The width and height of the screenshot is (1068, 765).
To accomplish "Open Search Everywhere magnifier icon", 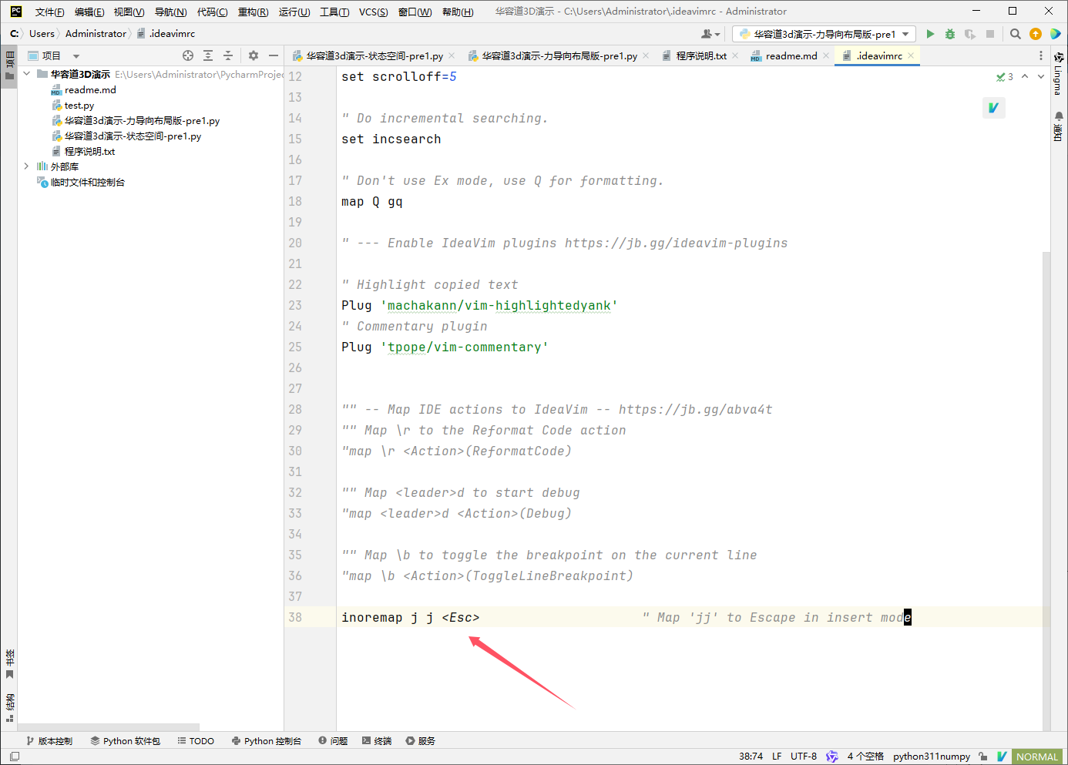I will coord(1016,34).
